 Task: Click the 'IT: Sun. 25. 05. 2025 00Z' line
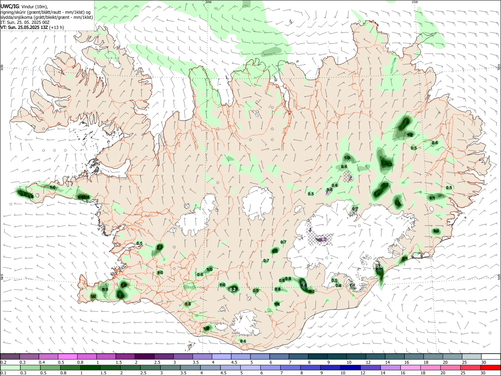tap(25, 22)
